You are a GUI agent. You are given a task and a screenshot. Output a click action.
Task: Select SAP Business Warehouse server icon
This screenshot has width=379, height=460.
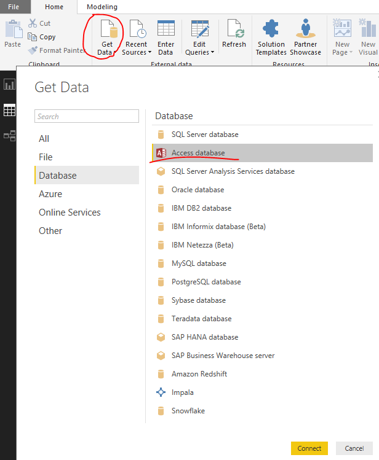point(161,356)
